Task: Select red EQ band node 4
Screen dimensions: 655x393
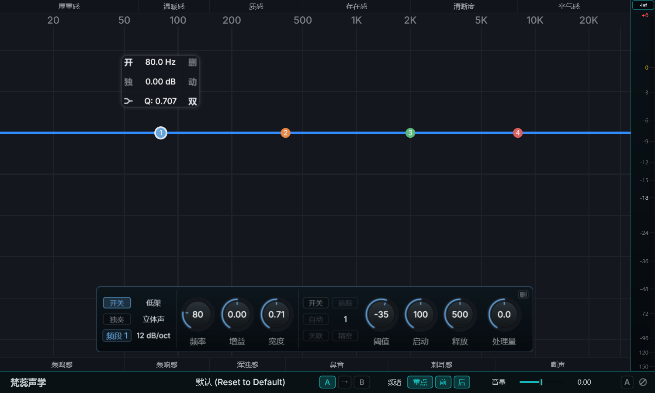Action: [x=518, y=133]
